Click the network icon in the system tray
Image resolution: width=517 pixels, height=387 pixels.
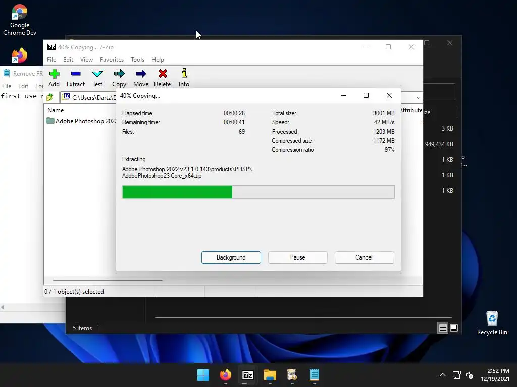pyautogui.click(x=456, y=375)
